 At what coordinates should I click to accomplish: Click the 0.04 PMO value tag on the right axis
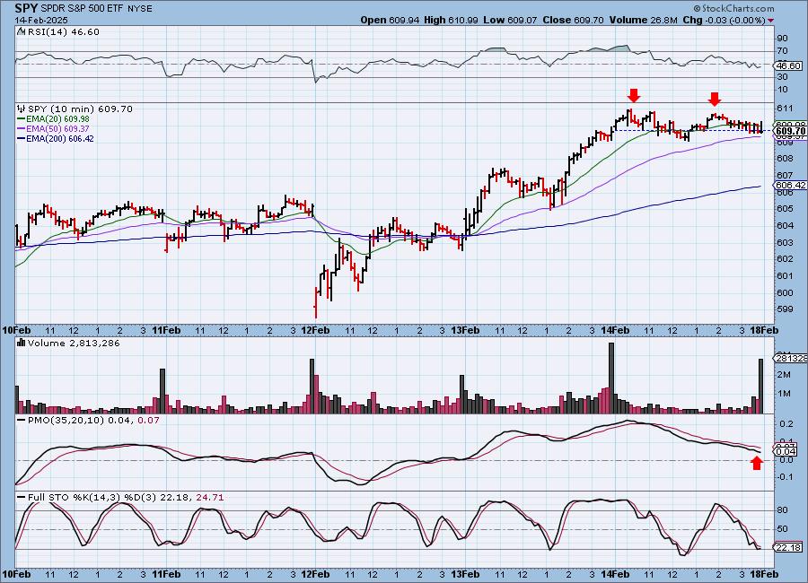point(786,452)
